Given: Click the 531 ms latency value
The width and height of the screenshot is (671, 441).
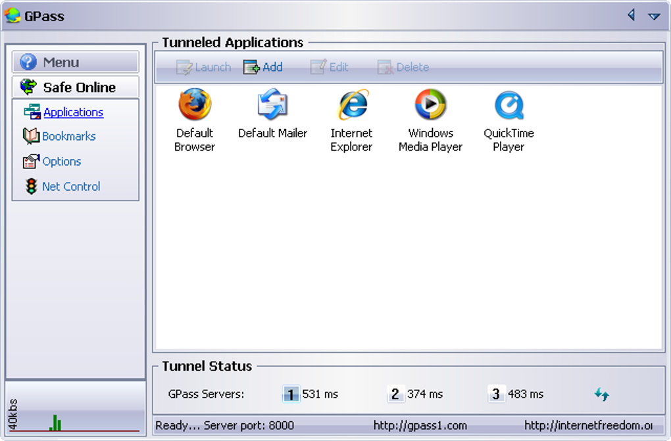Looking at the screenshot, I should (320, 394).
